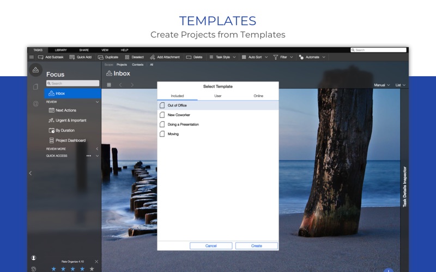The height and width of the screenshot is (272, 436).
Task: Select Doing a Presentation template
Action: pos(217,125)
